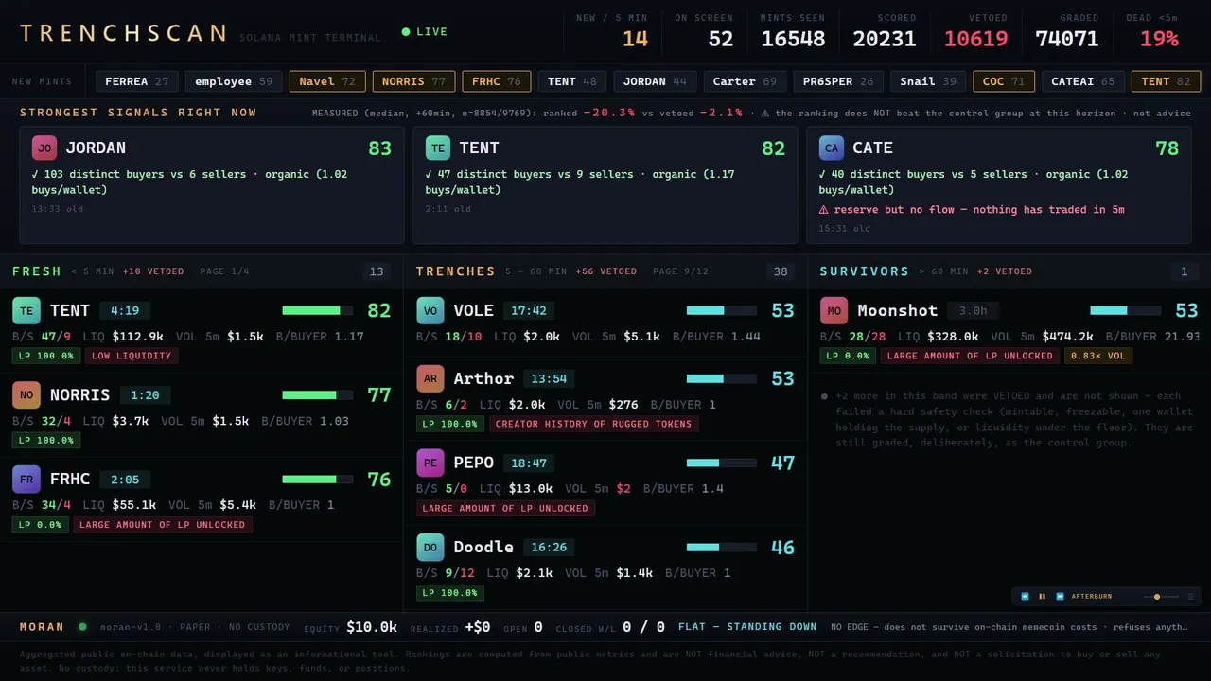Click the LOW LIQUIDITY tag on TENT row
The height and width of the screenshot is (681, 1211).
(132, 356)
